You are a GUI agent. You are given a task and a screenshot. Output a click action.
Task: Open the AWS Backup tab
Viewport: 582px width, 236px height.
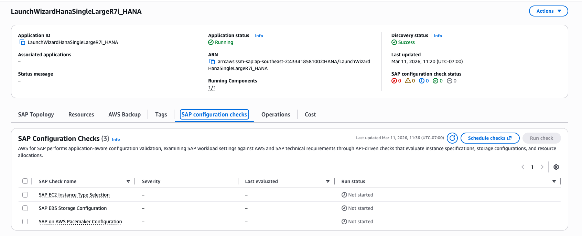point(125,115)
